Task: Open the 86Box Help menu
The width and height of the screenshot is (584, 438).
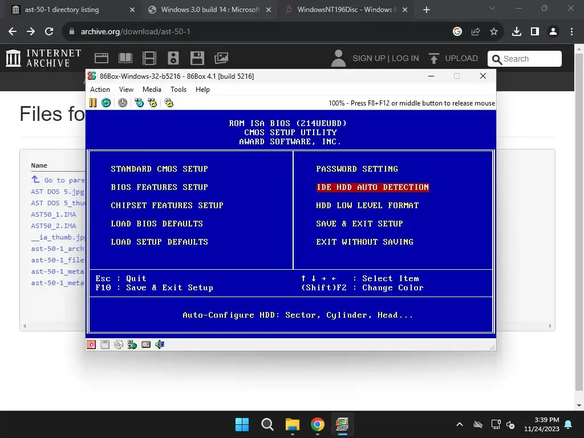Action: coord(202,90)
